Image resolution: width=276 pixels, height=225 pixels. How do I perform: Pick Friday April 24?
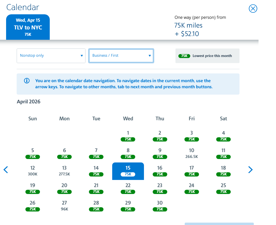click(192, 188)
